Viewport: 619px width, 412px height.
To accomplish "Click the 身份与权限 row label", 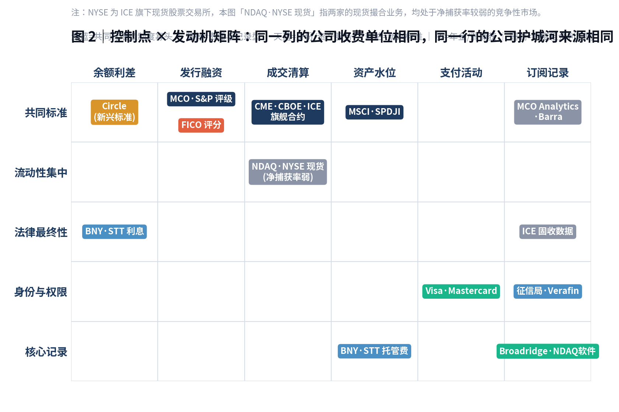I will click(41, 292).
